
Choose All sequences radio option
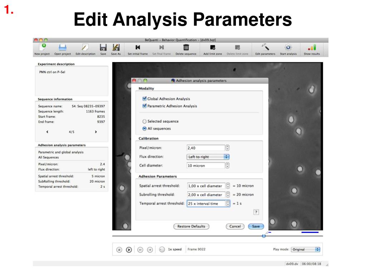point(144,128)
